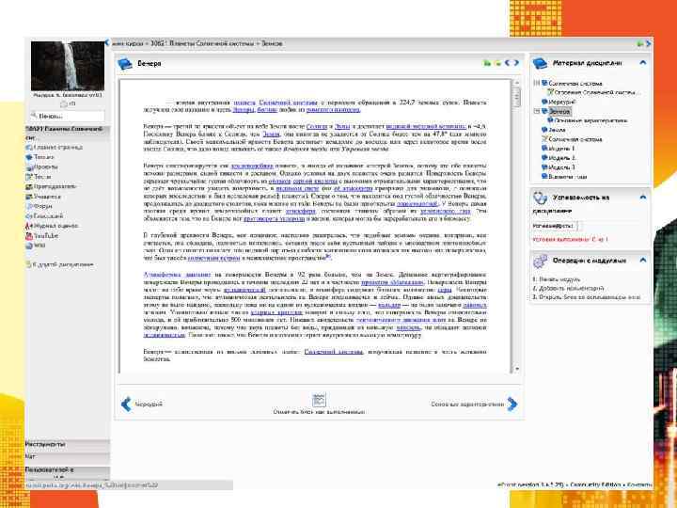Select Меркурий in the course material tree

(x=561, y=102)
